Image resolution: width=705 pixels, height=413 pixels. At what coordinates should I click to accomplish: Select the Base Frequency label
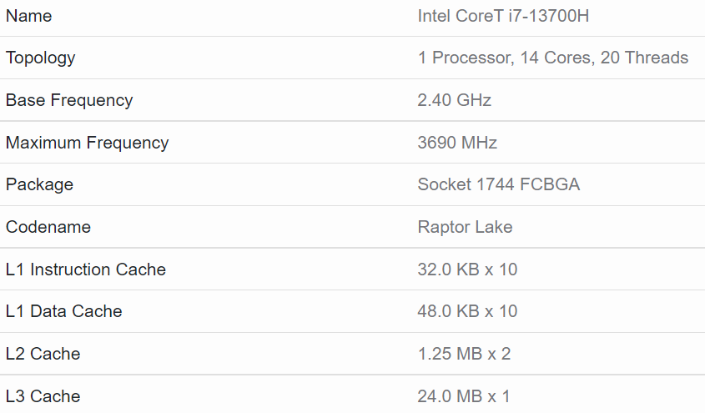point(69,100)
